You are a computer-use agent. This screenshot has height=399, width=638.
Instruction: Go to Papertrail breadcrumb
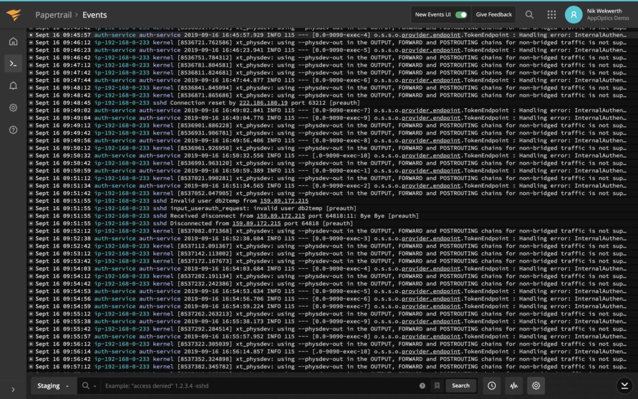pos(54,15)
